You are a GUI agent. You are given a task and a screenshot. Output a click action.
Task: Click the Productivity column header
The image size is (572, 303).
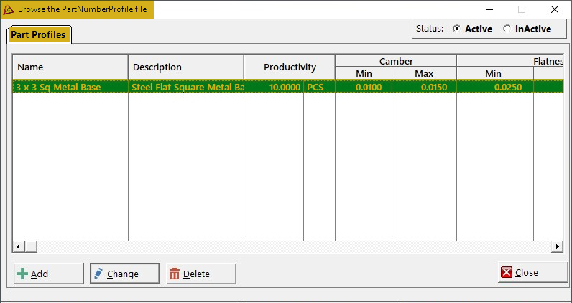click(x=290, y=67)
